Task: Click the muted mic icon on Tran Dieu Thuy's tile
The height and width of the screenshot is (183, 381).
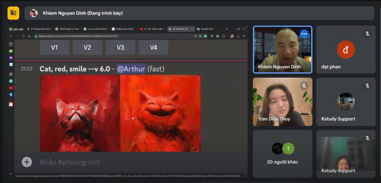Action: tap(304, 86)
